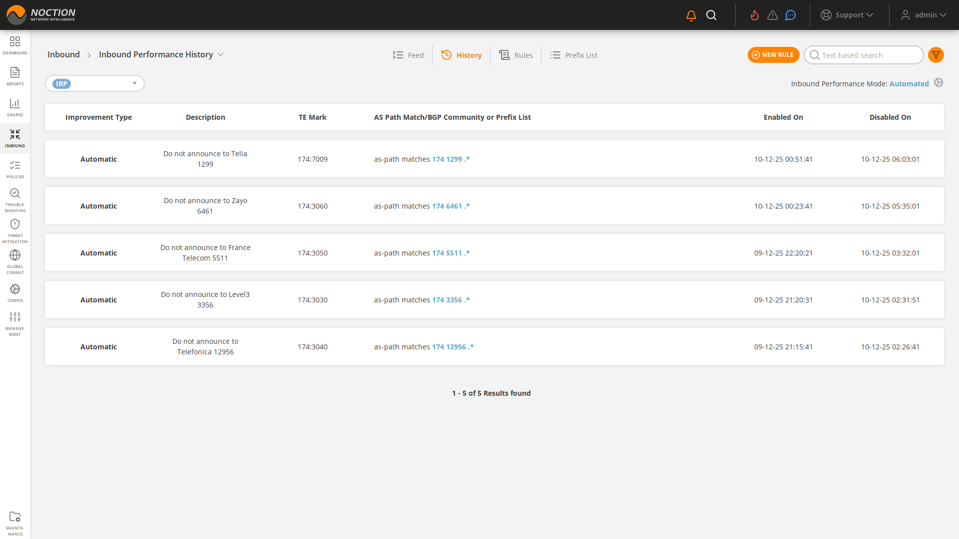This screenshot has width=959, height=539.
Task: Click the orange filter icon beside search
Action: 936,55
